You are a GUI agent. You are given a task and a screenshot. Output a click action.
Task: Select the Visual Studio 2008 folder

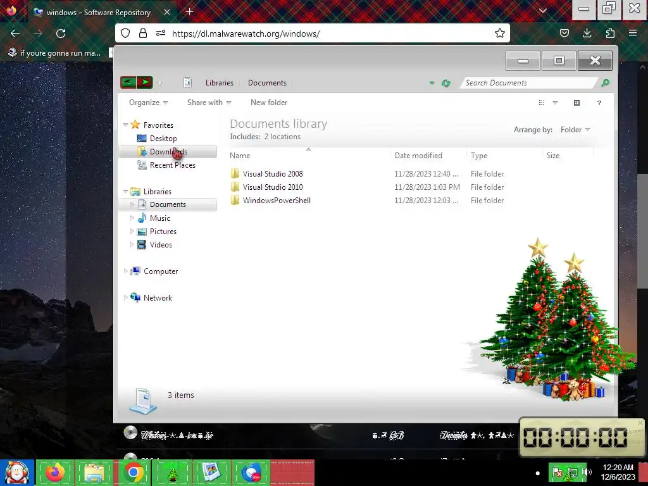273,174
